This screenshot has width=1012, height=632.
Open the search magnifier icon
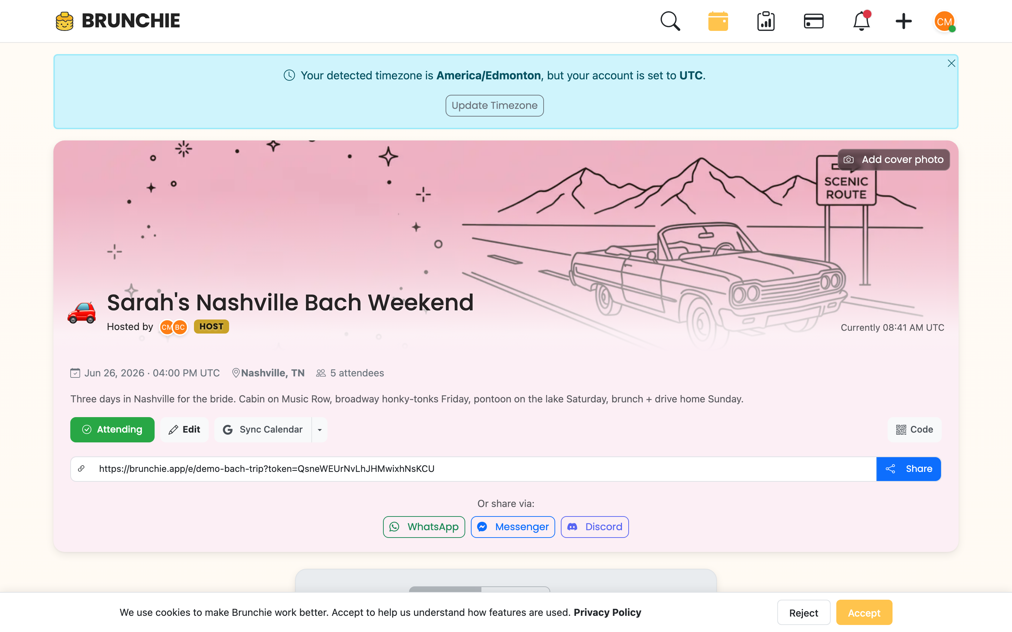click(670, 21)
